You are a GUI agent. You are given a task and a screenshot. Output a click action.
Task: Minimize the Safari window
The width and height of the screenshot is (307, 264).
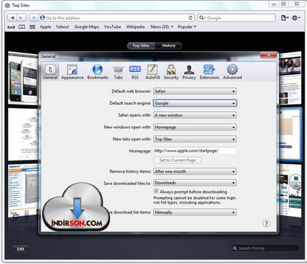click(274, 4)
